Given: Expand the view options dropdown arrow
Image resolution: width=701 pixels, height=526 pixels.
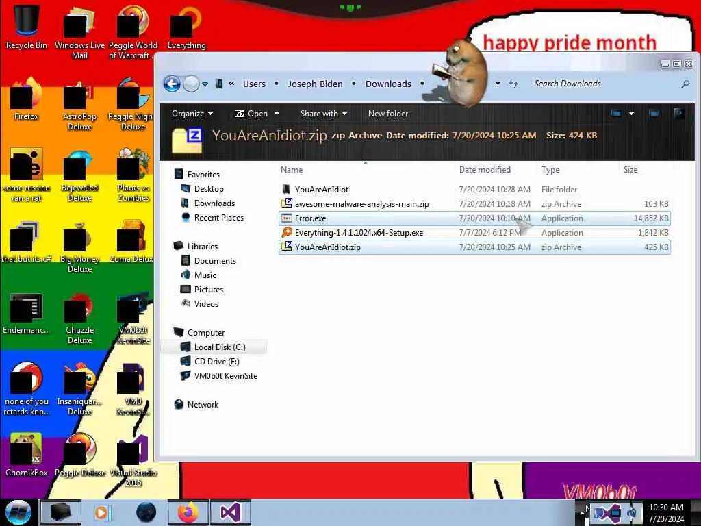Looking at the screenshot, I should 631,114.
